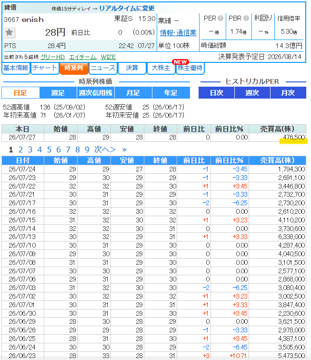
Task: Click the 52週高値 value 136
Action: point(45,107)
